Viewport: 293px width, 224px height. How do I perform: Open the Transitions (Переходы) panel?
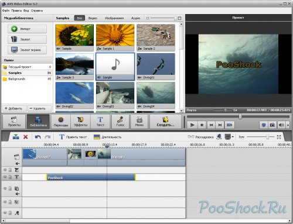point(61,122)
